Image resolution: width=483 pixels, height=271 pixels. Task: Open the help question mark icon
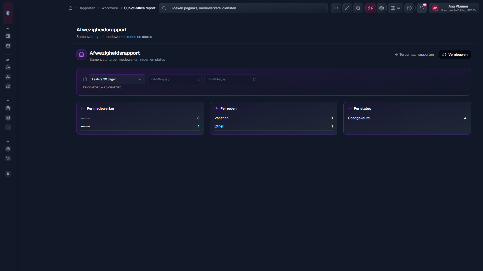point(409,8)
